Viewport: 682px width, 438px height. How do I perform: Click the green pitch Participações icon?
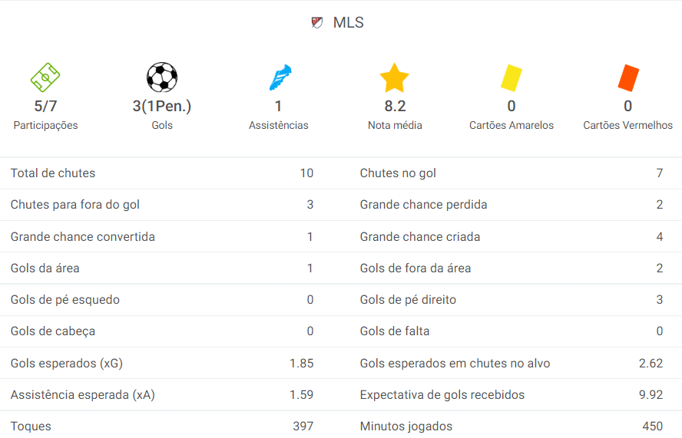(x=45, y=77)
